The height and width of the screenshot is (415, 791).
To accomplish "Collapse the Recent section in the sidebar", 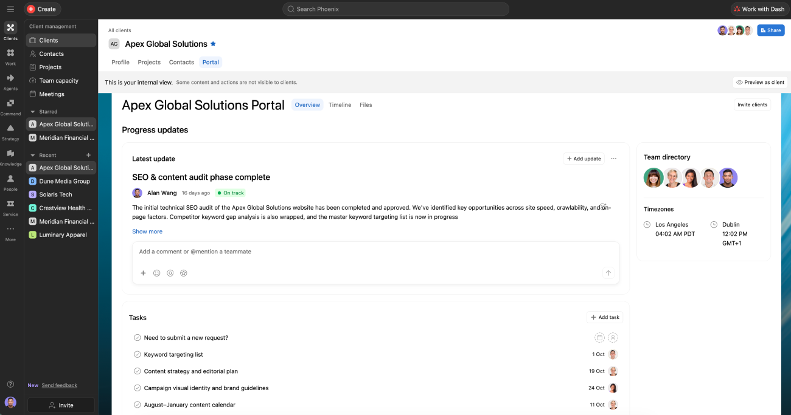I will [x=33, y=156].
